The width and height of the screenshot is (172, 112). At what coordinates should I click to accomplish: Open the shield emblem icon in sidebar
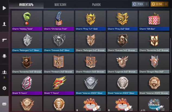click(4, 56)
